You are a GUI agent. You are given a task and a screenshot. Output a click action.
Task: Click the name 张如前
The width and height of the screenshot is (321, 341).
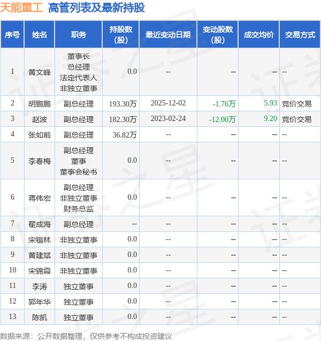coord(40,135)
